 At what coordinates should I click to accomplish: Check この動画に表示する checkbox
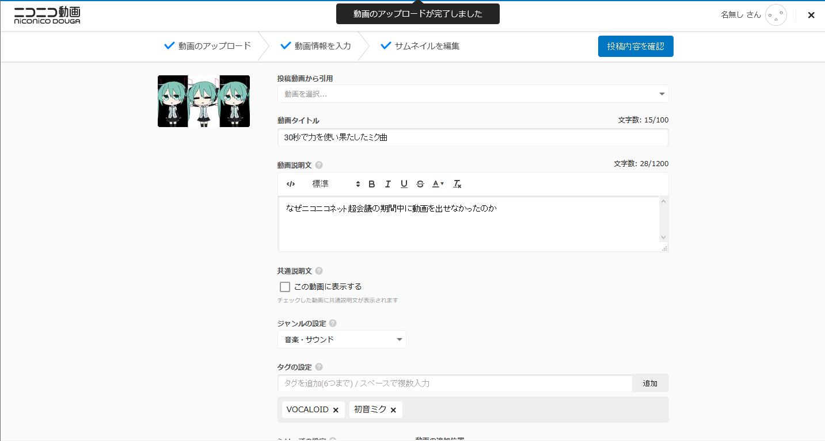click(x=284, y=287)
